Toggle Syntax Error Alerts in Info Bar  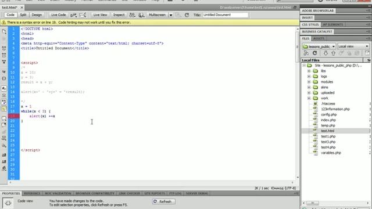[x=4, y=109]
